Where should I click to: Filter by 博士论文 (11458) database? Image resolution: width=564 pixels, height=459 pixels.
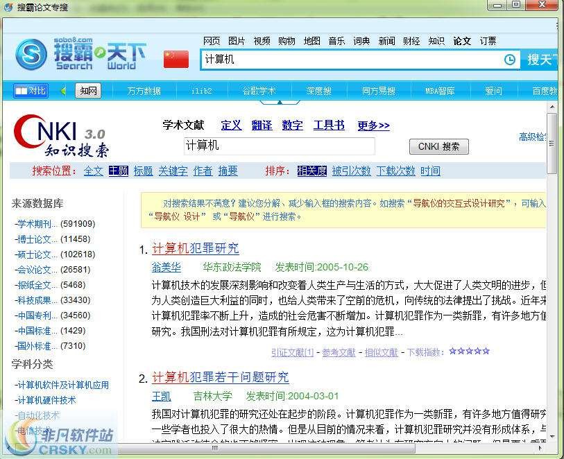coord(53,239)
